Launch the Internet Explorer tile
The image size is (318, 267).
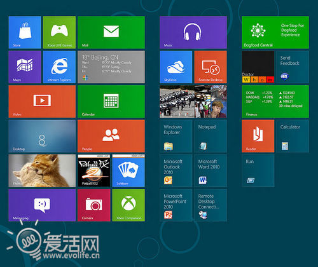(59, 67)
